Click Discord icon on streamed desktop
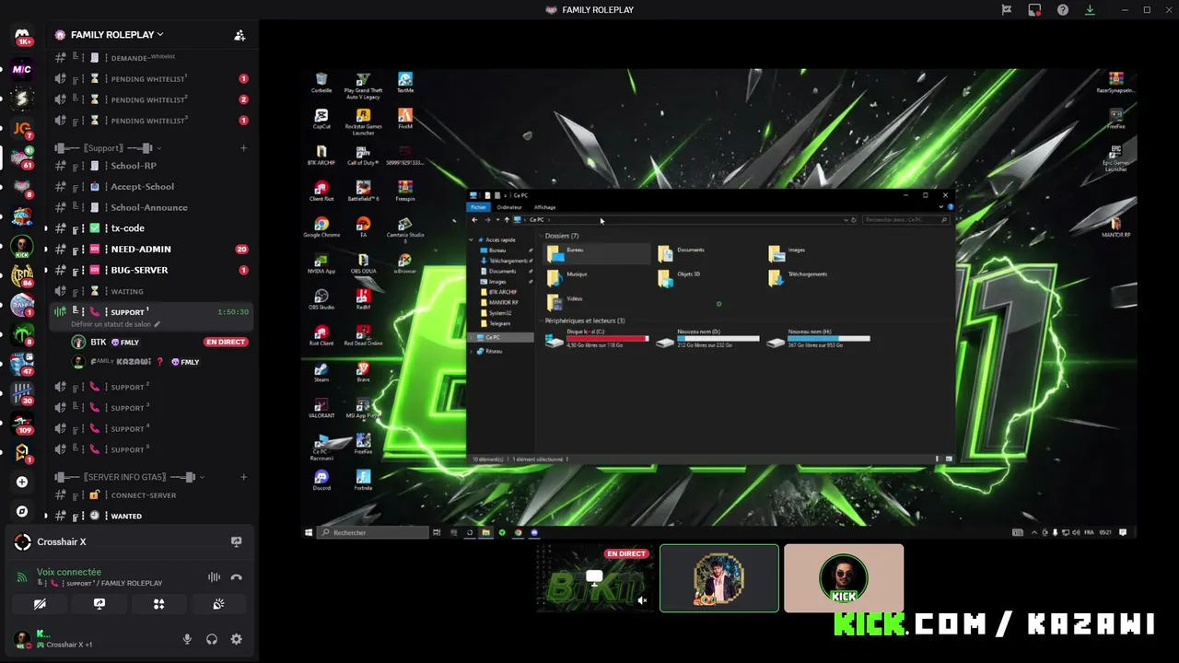Image resolution: width=1179 pixels, height=663 pixels. (321, 480)
